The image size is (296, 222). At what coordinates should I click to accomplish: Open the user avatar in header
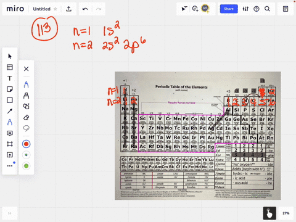coord(205,9)
